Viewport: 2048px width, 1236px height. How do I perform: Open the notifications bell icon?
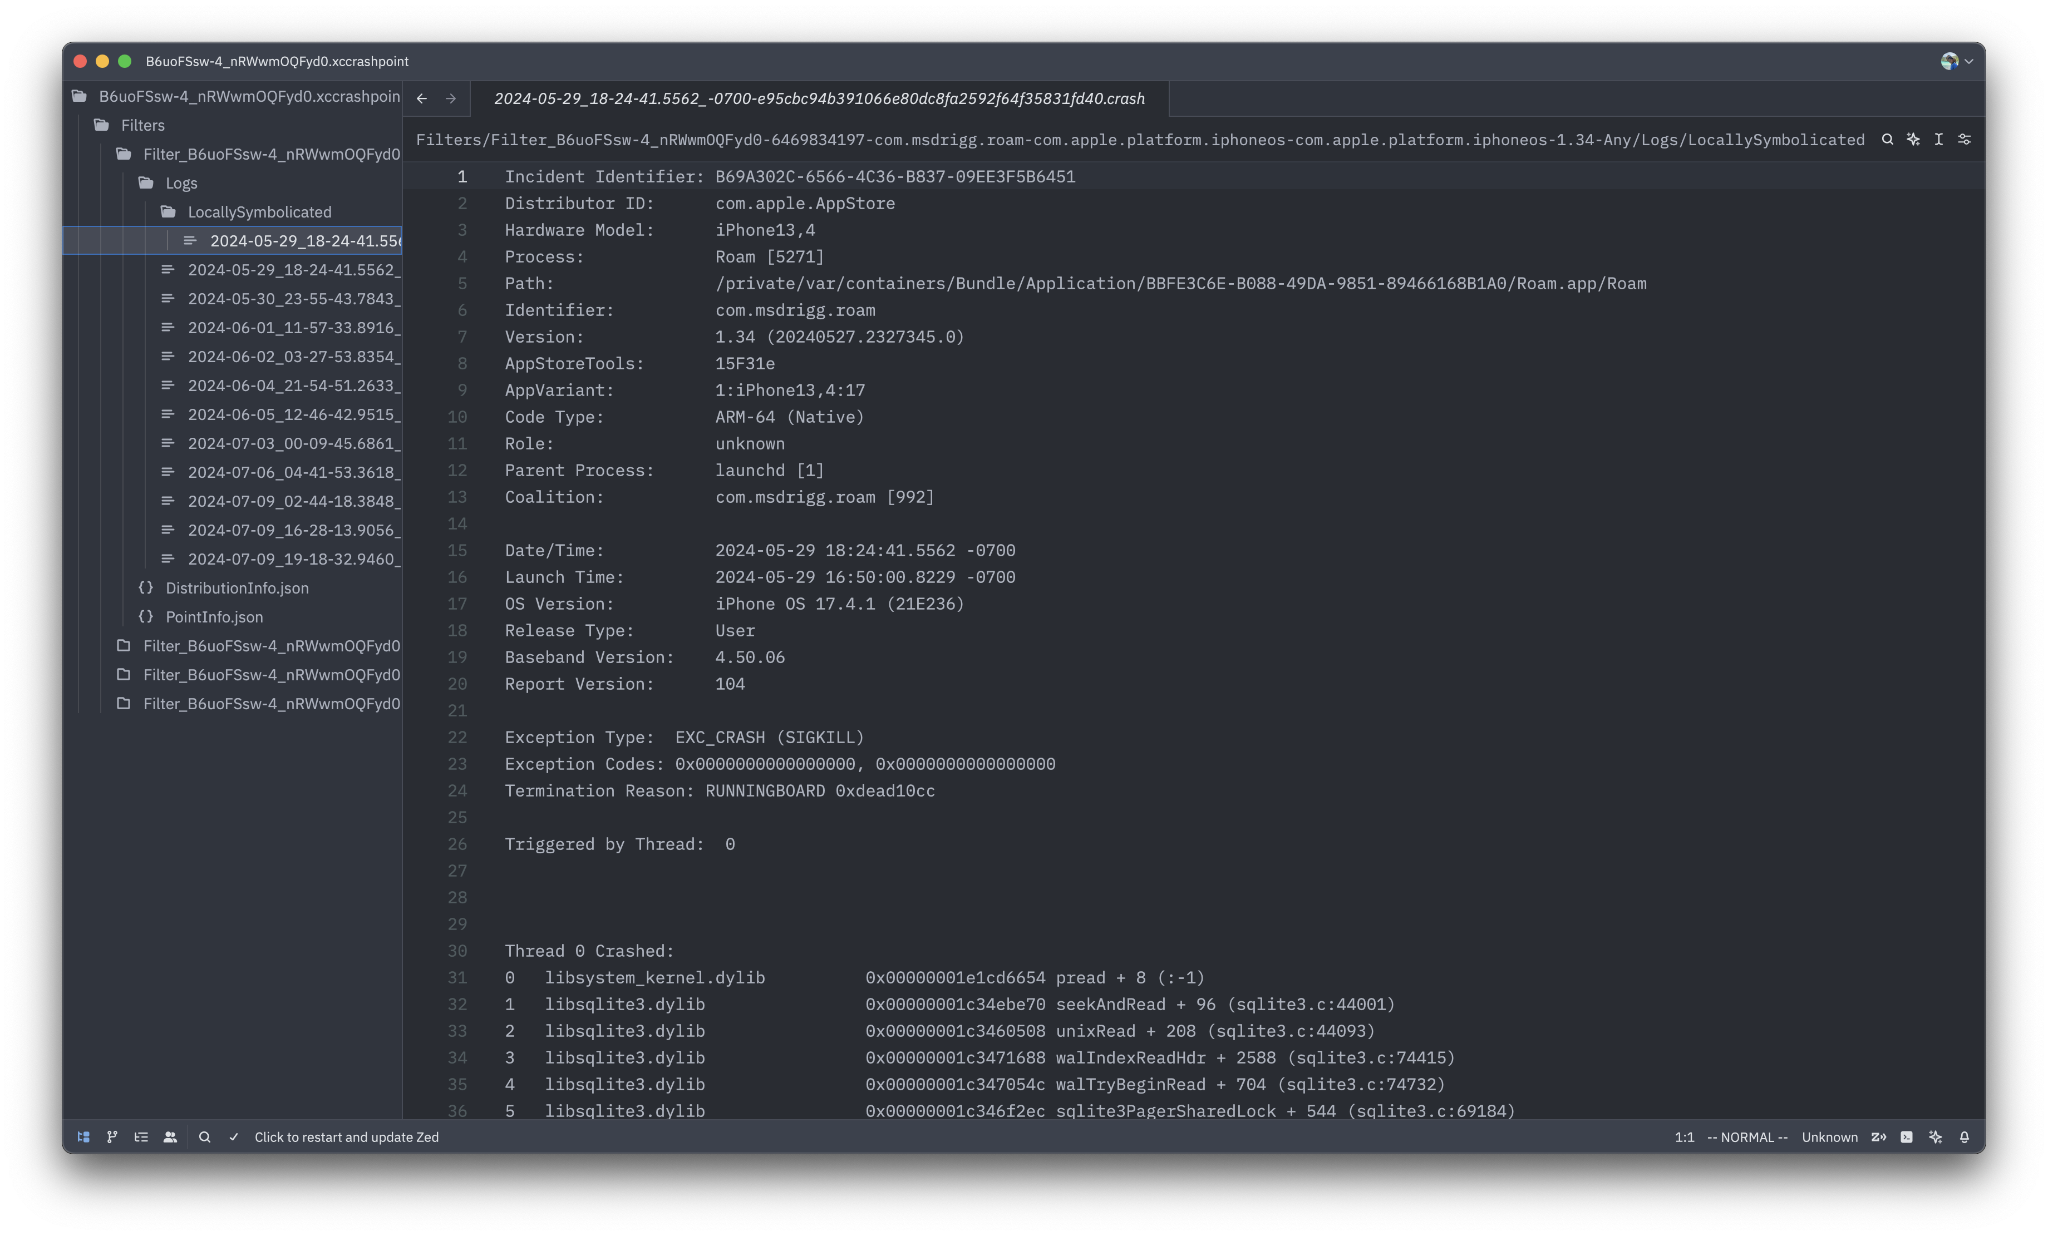(1964, 1137)
